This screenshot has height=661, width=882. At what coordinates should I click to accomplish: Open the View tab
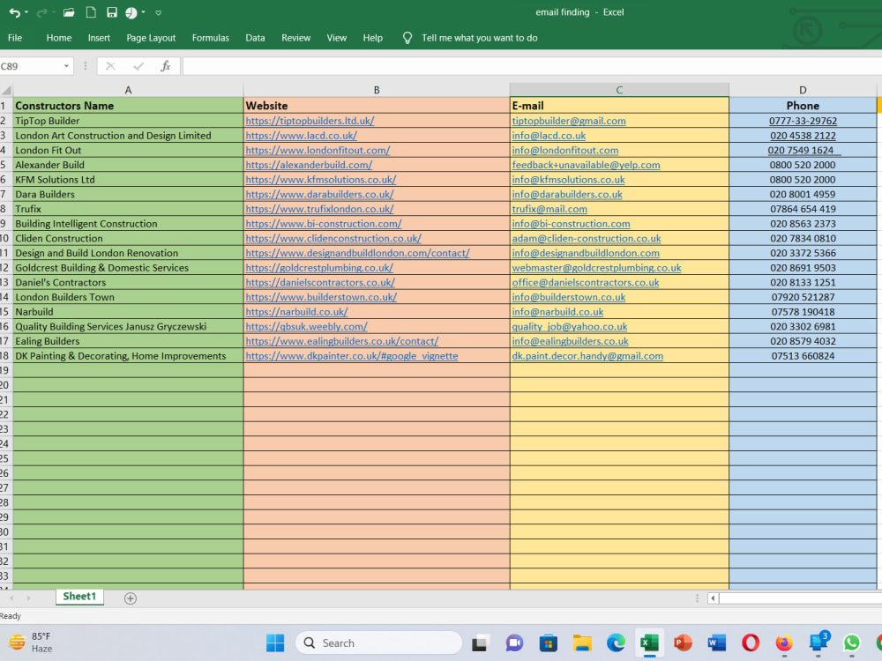coord(336,38)
